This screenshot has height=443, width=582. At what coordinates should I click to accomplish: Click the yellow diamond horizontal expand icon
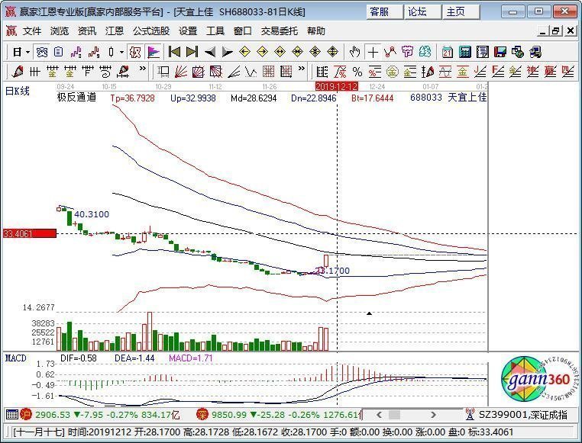click(x=280, y=52)
